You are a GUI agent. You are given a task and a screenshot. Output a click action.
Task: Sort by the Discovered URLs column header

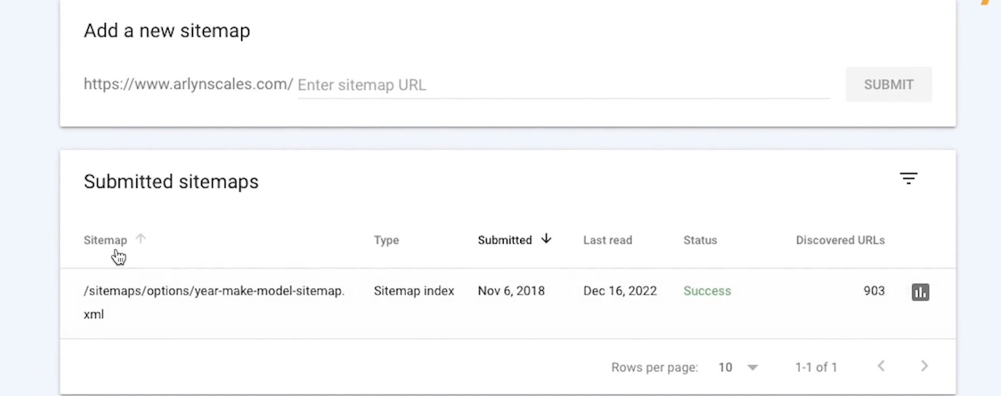point(840,240)
